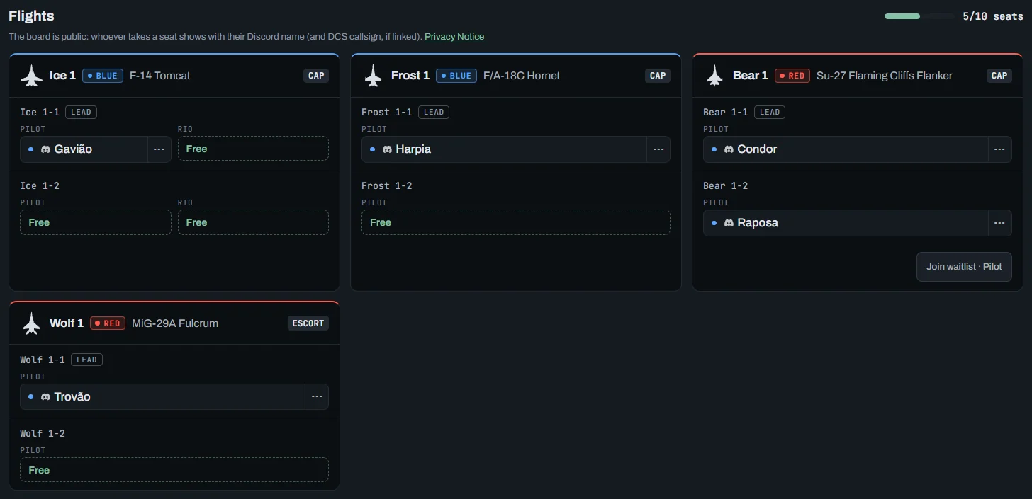Click the Bear 1 flight jet icon
This screenshot has height=499, width=1032.
[x=714, y=76]
